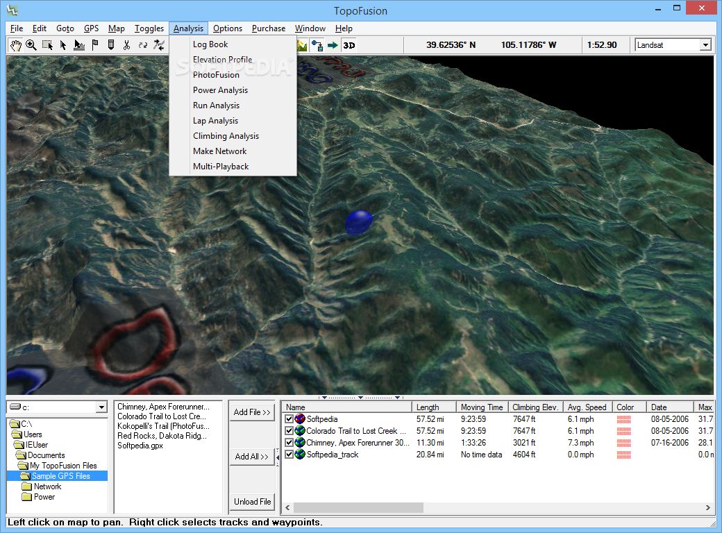Click globe icon of Softpedia track row
This screenshot has height=533, width=722.
click(300, 419)
